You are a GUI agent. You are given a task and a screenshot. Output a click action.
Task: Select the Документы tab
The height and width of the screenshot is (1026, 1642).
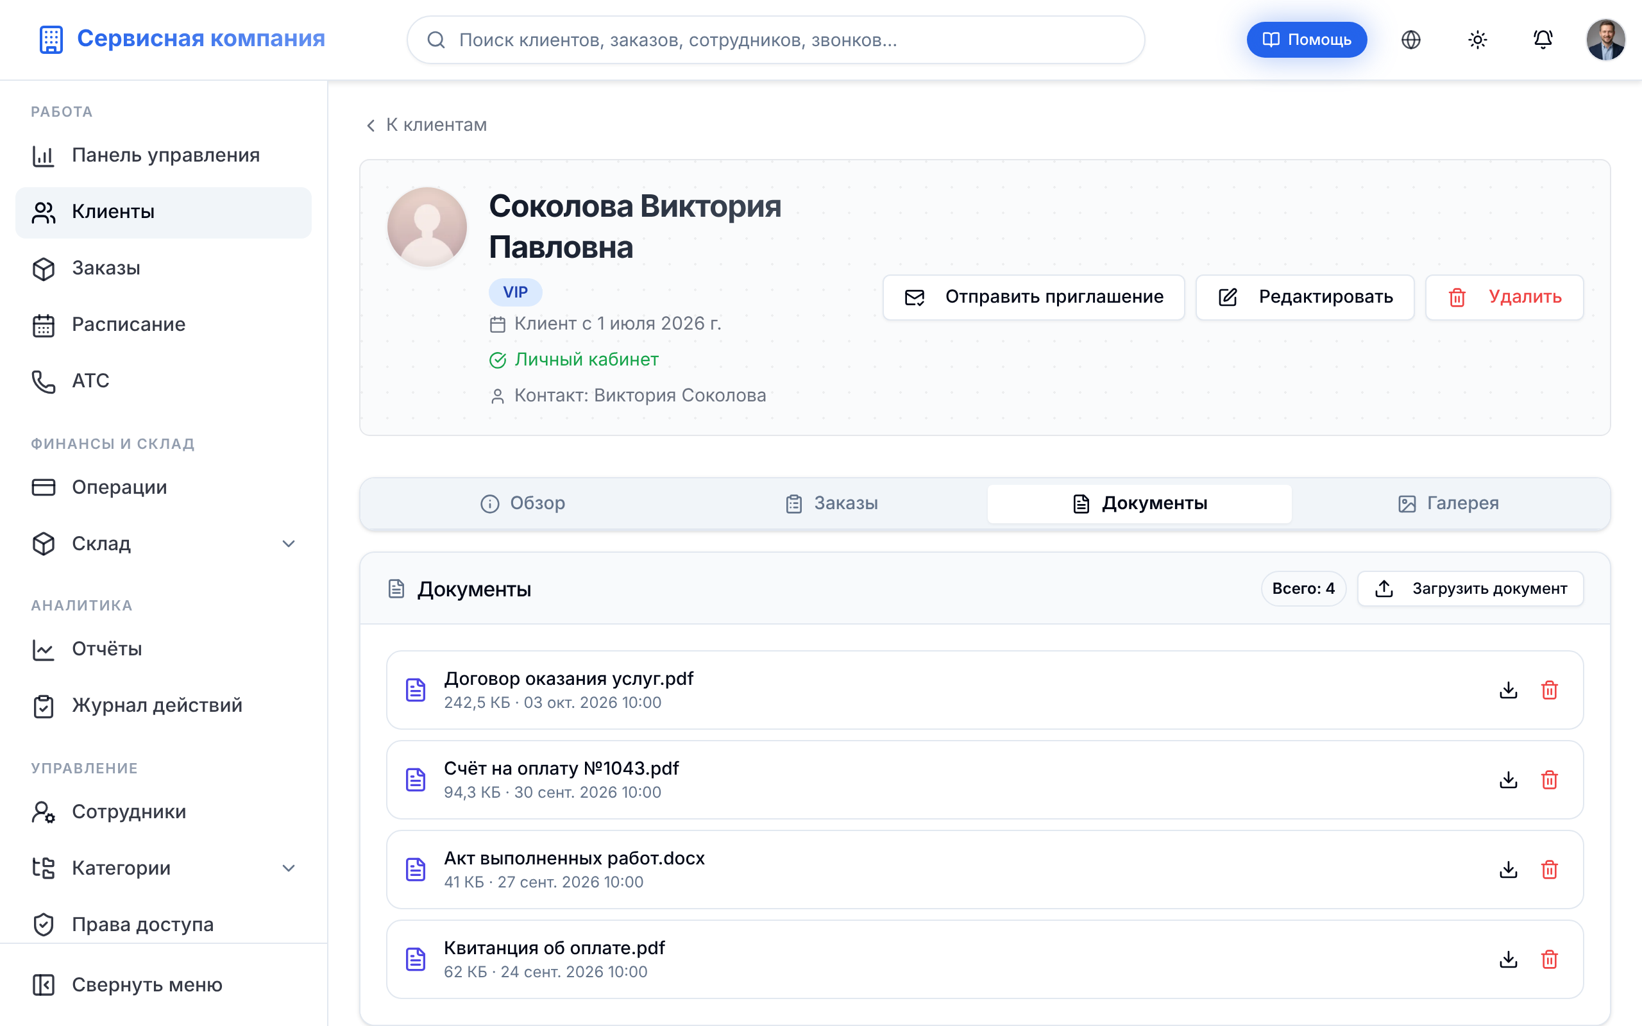coord(1140,503)
